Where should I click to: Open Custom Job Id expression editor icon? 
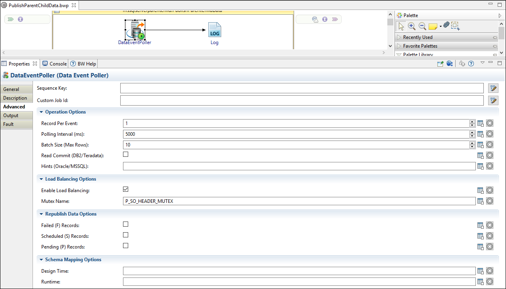(x=493, y=100)
